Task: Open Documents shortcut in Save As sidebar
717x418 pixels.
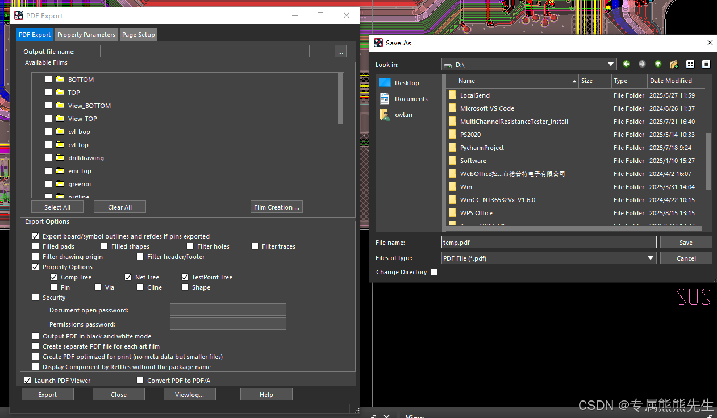Action: 404,99
